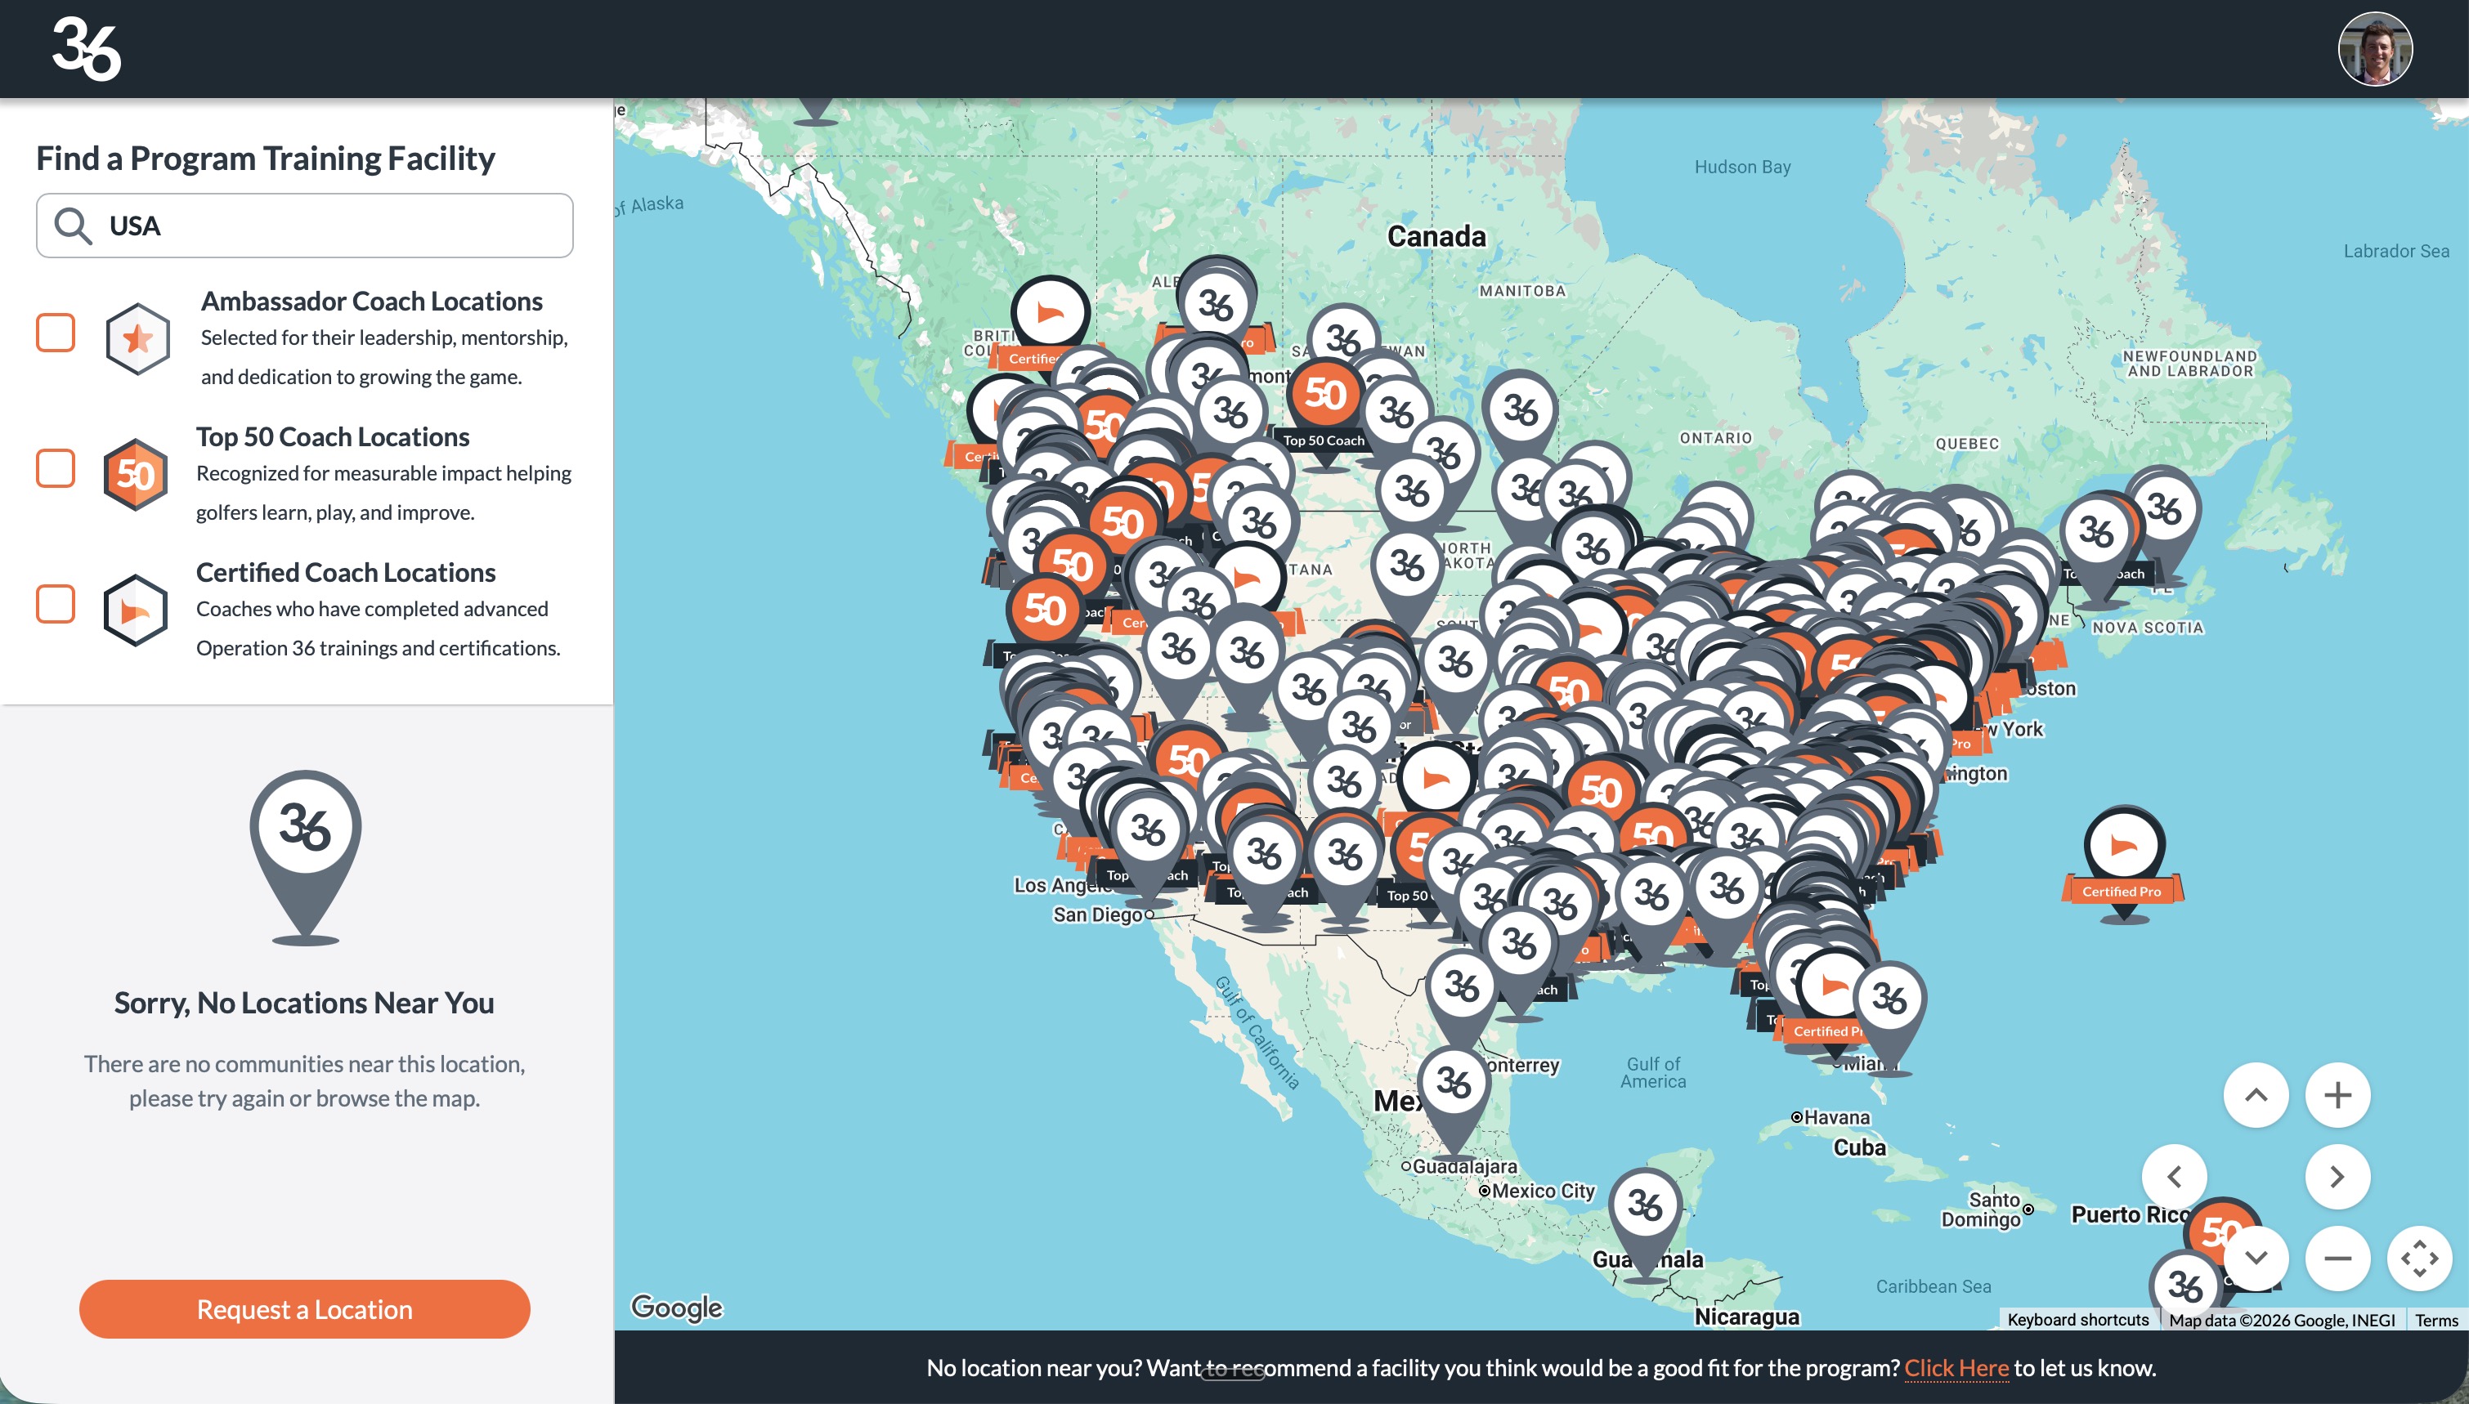Image resolution: width=2469 pixels, height=1404 pixels.
Task: Click the Google logo on the map
Action: point(676,1308)
